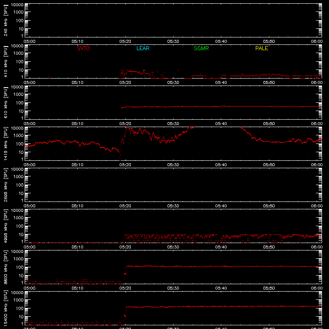The width and height of the screenshot is (329, 329).
Task: Click 06:00 tick label below 4995 MHz panel
Action: tap(317, 247)
